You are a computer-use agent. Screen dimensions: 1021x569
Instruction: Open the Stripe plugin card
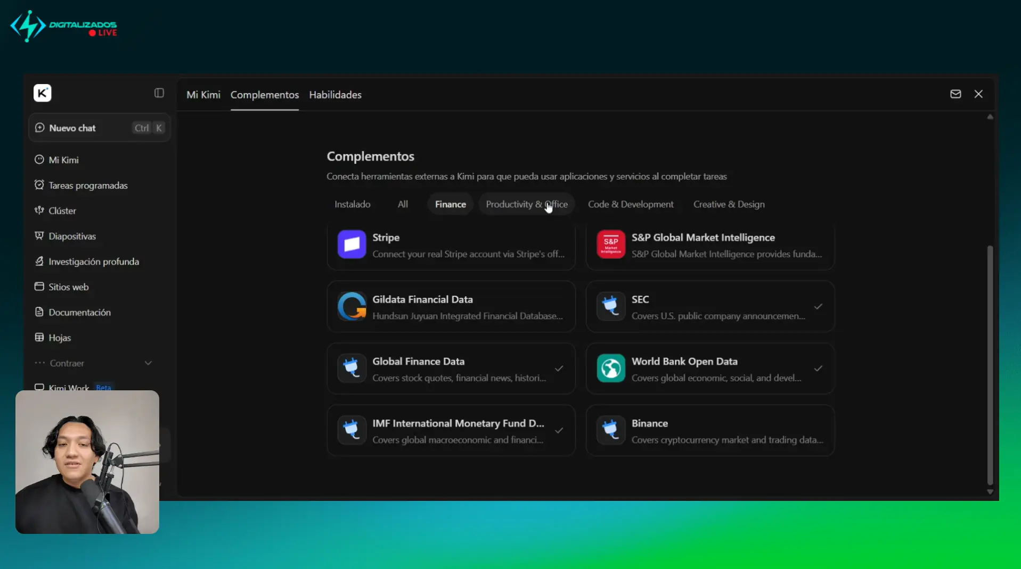tap(451, 246)
